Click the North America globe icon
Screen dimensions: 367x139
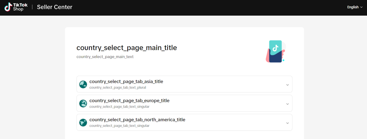click(83, 122)
